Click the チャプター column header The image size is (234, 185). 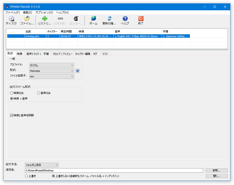[53, 32]
